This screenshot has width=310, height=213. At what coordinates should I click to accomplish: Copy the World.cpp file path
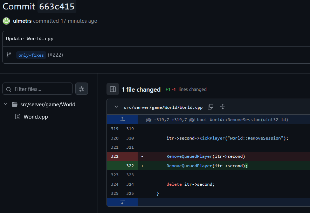click(x=211, y=107)
